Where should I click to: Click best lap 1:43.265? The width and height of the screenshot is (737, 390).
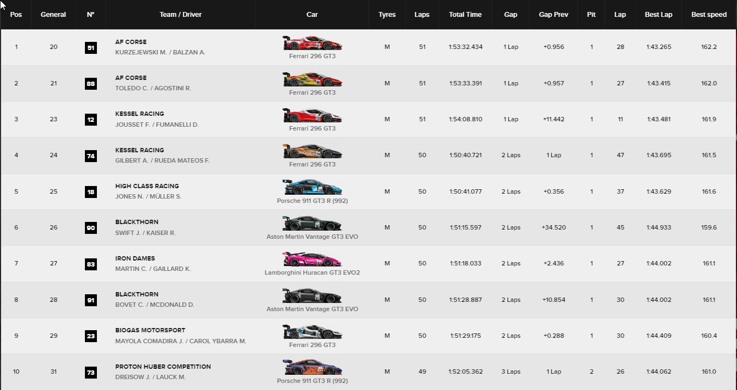[659, 47]
